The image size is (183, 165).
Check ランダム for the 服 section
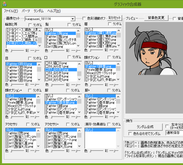coord(68,90)
